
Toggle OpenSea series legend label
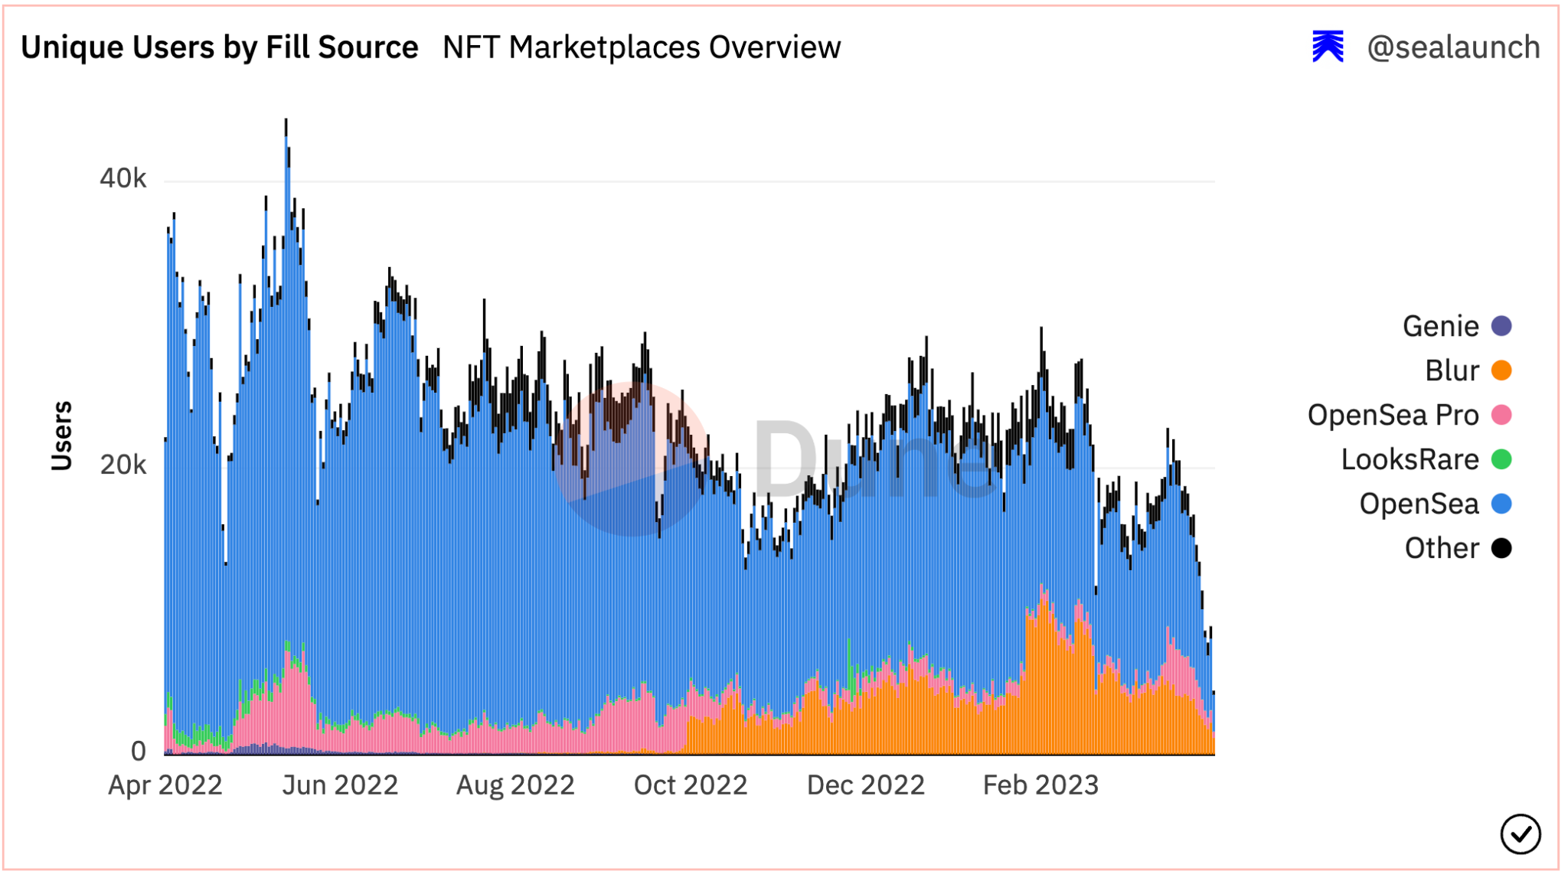pos(1419,504)
